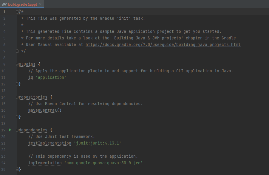This screenshot has width=269, height=175.
Task: Close the build.gradle (:app) tab
Action: coord(41,4)
